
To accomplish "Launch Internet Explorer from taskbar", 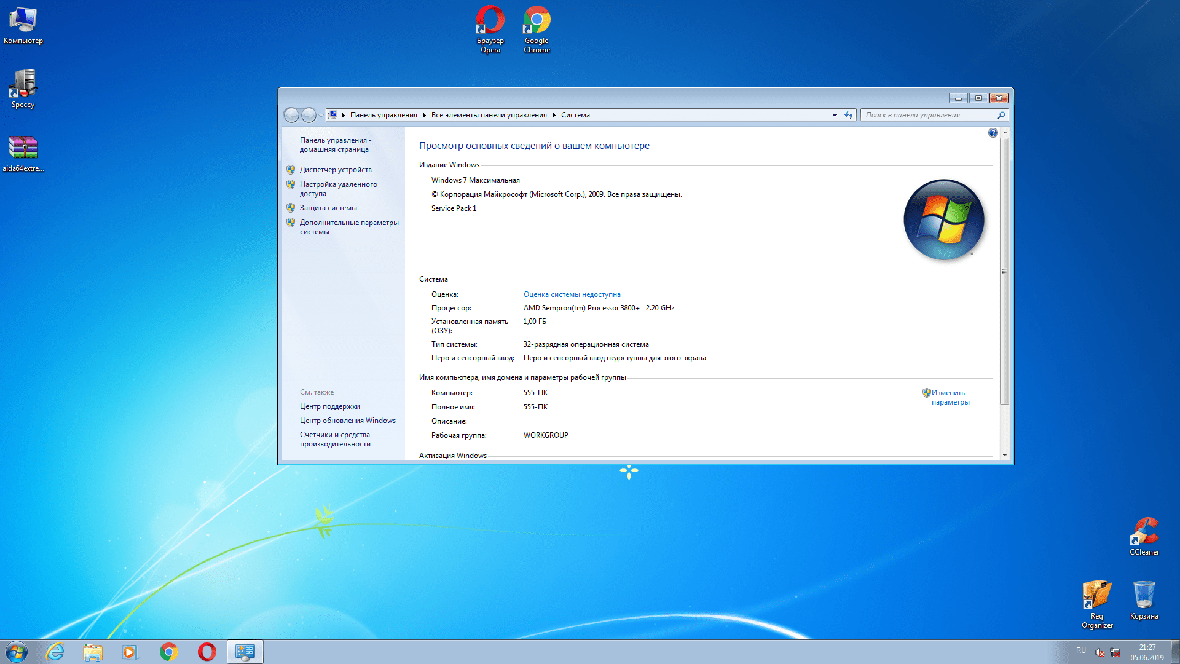I will [55, 652].
